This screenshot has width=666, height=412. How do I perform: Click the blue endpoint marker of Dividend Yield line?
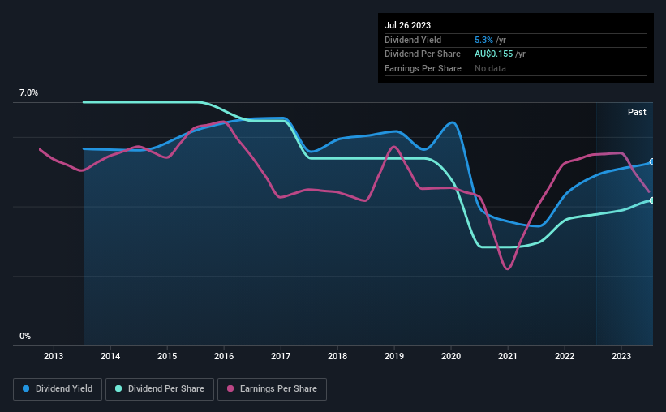(x=652, y=162)
